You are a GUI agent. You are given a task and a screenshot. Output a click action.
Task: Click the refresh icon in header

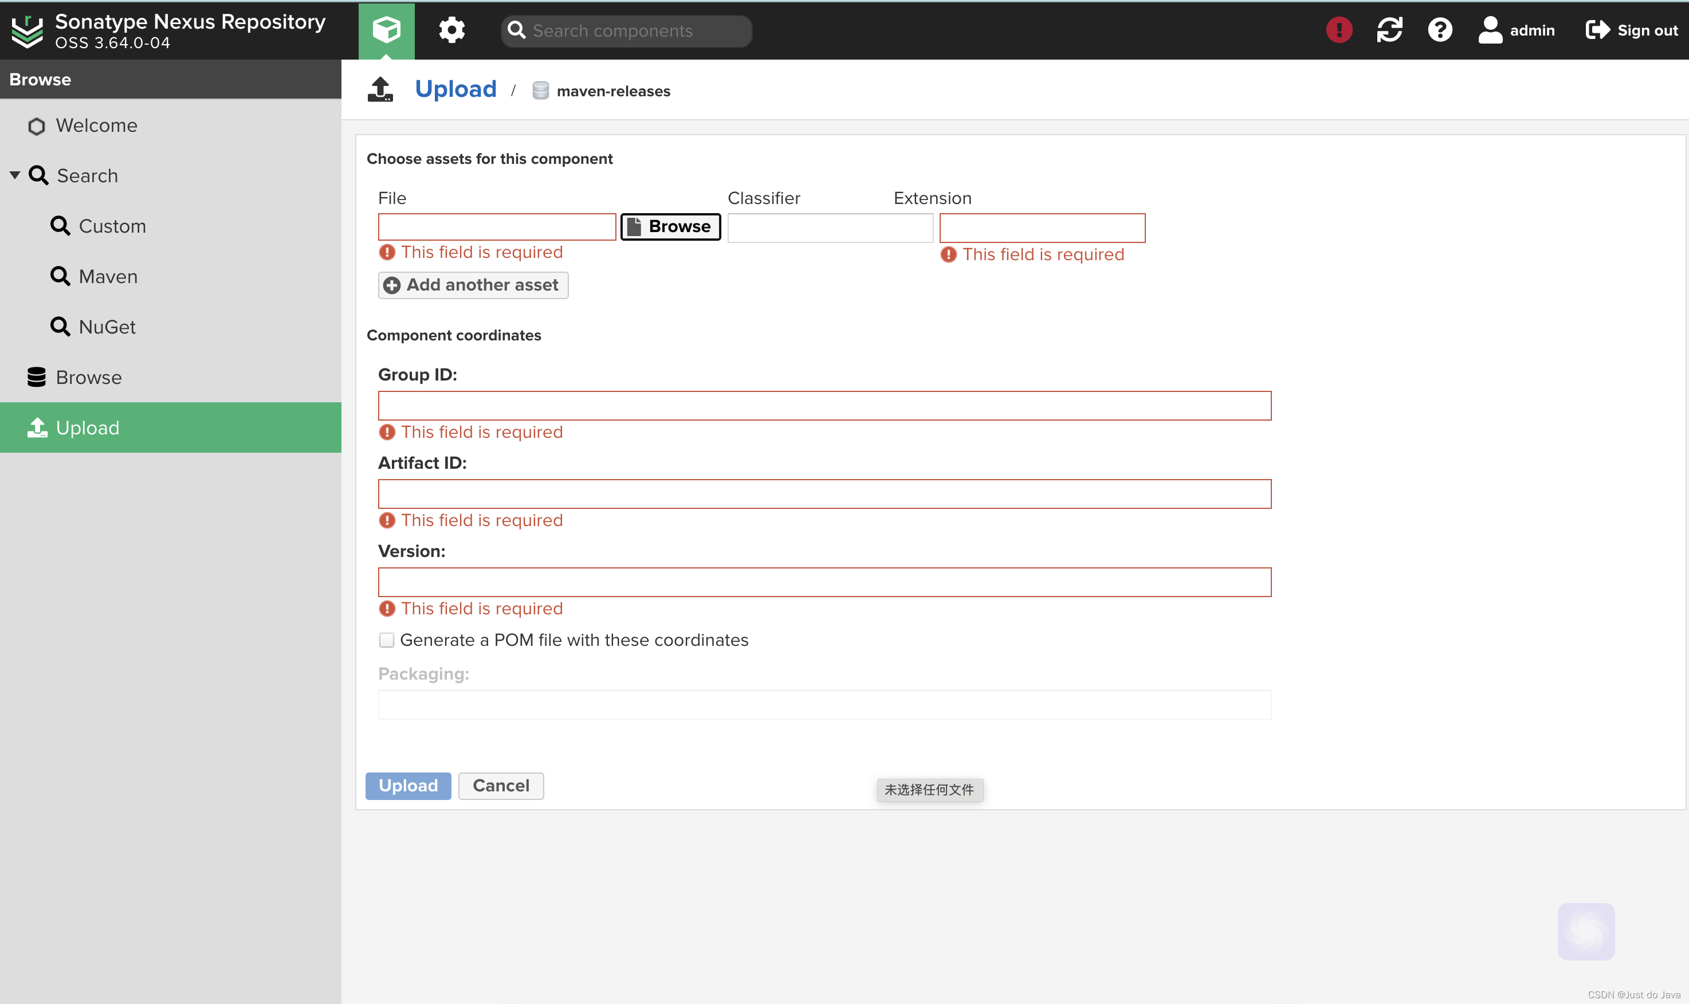1389,30
